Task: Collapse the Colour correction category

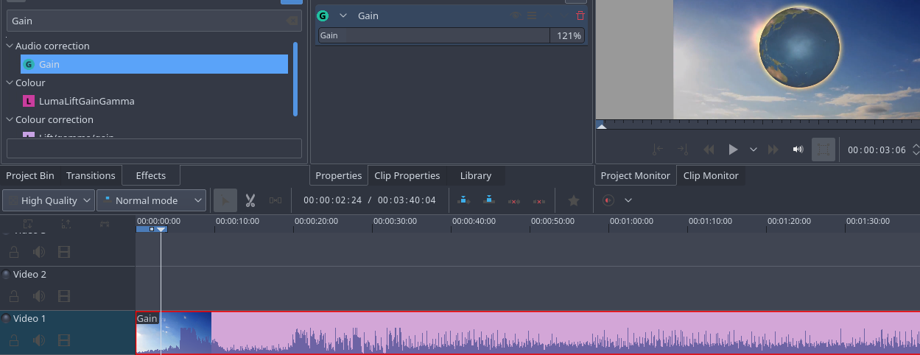Action: (x=10, y=119)
